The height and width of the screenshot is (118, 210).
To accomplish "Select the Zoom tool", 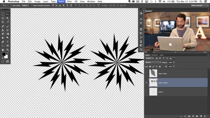I will pos(8,50).
